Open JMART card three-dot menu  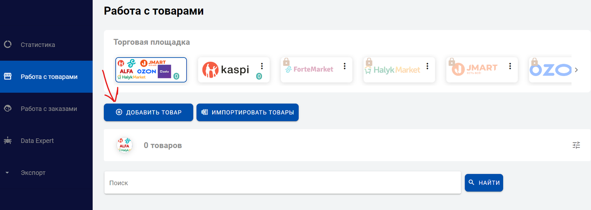510,66
